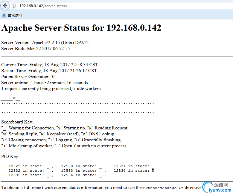233x195 pixels.
Task: Click the line Server uptime: 1 hour 32 minutes
Action: [x=45, y=83]
